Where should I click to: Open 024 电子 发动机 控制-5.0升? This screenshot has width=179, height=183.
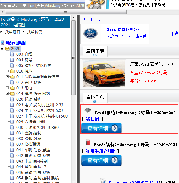(41, 110)
